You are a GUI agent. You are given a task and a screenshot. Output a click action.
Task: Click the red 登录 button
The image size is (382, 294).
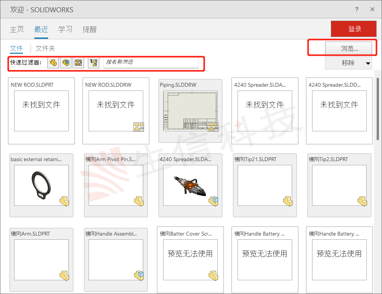click(x=353, y=29)
